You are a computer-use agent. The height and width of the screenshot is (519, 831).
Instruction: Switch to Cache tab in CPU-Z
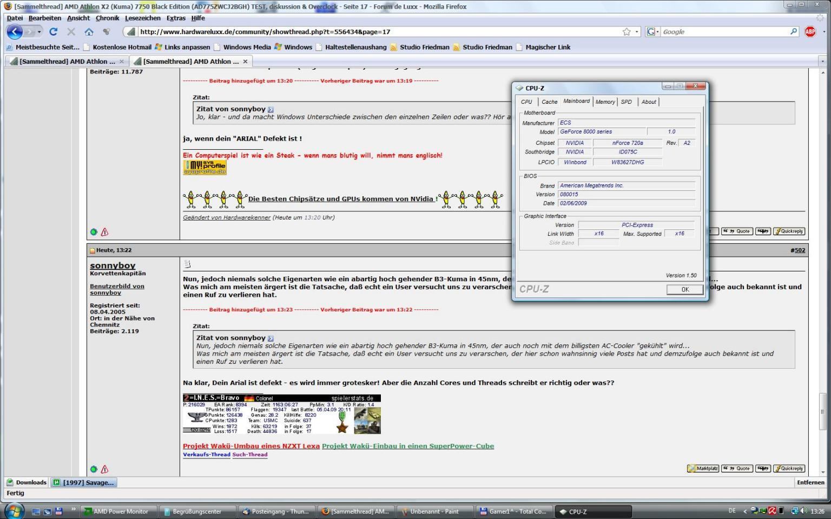[549, 102]
